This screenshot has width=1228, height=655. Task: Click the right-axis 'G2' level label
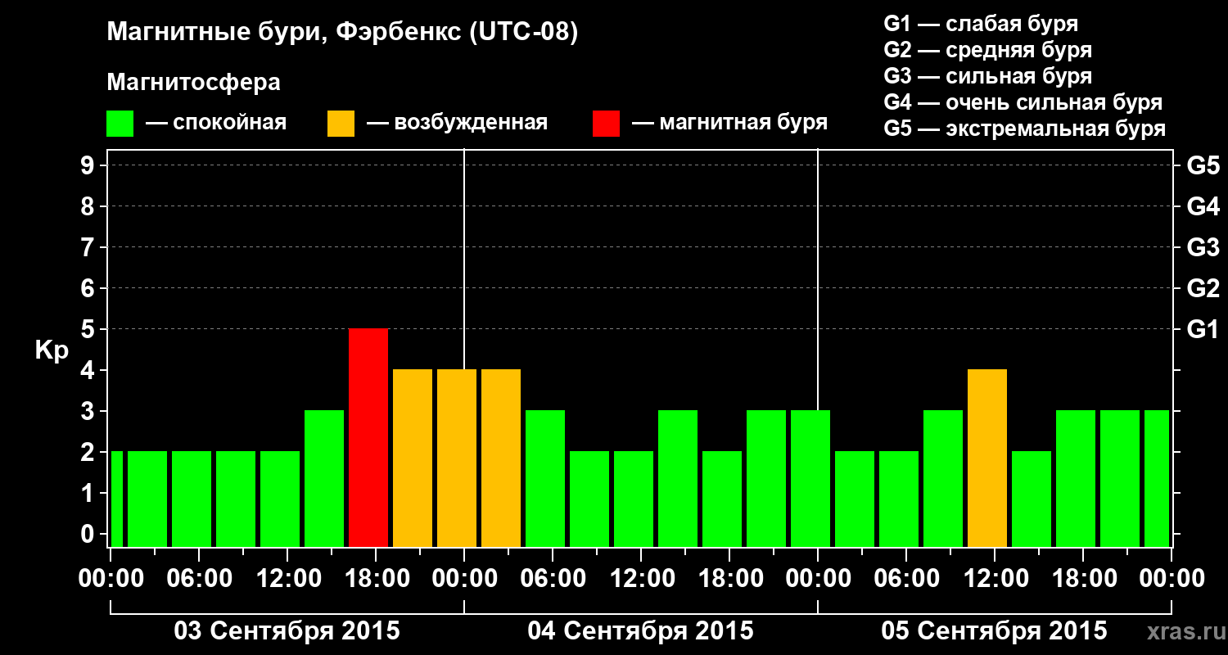coord(1203,288)
